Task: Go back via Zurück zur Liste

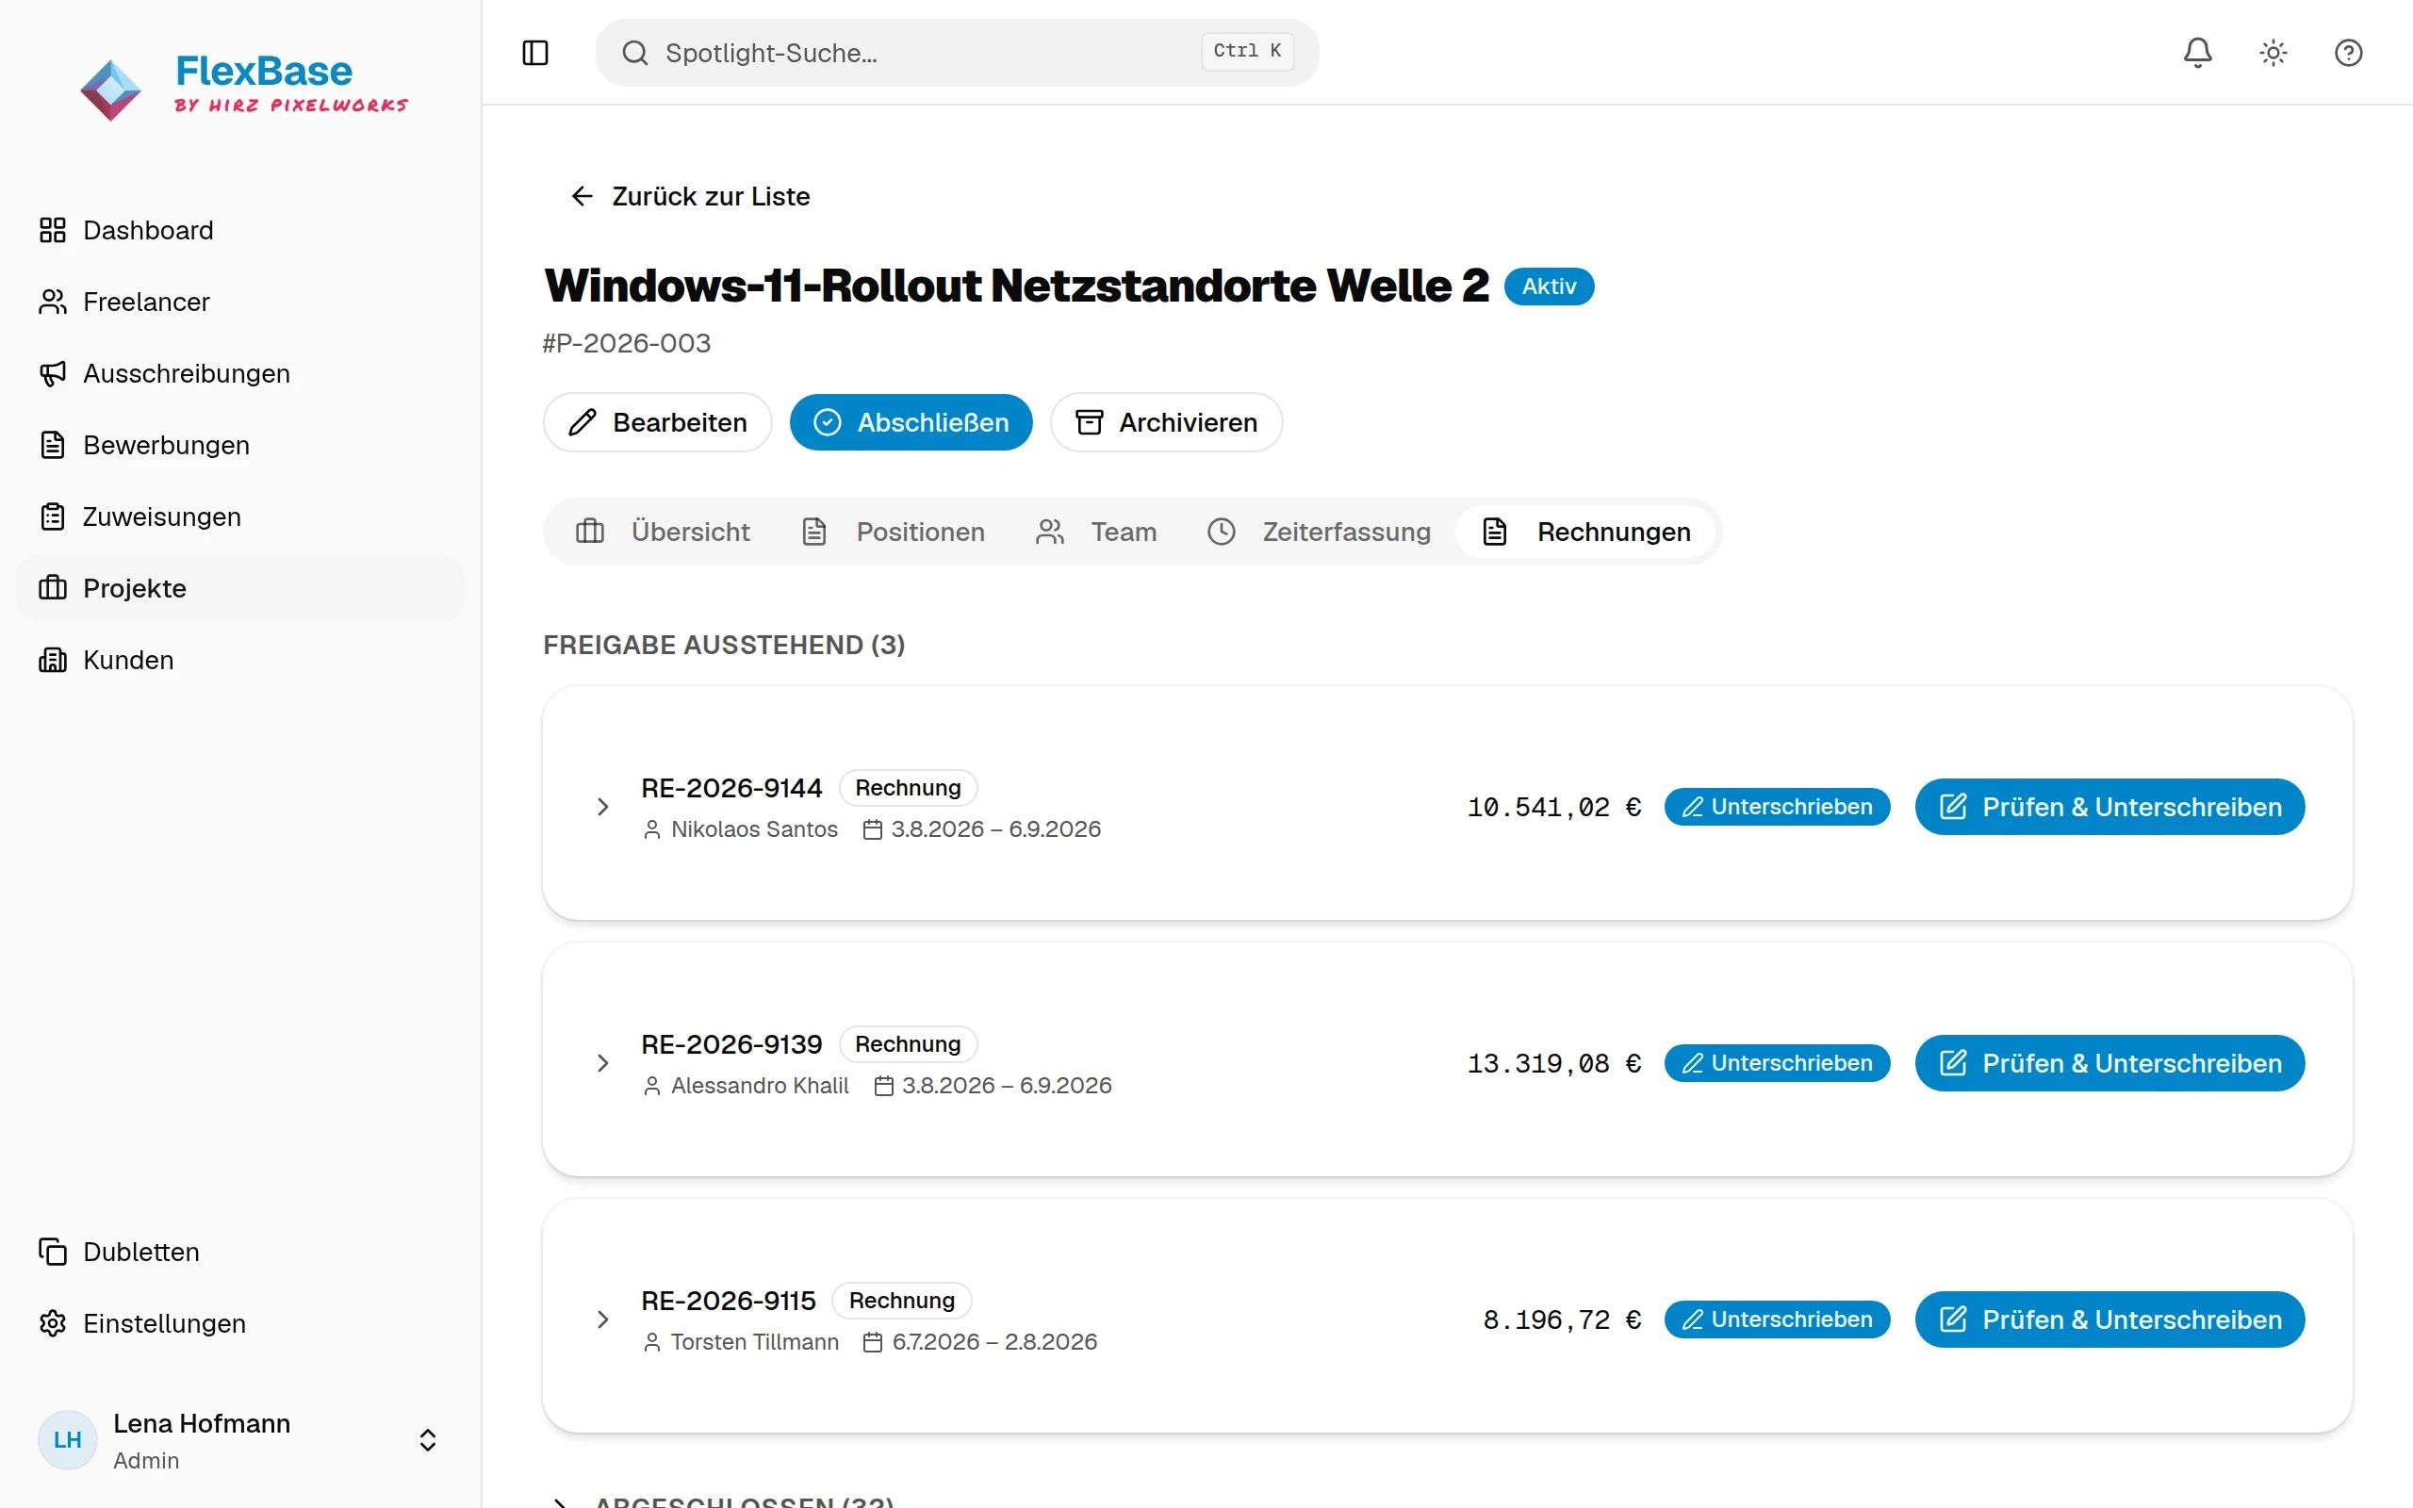Action: tap(690, 196)
